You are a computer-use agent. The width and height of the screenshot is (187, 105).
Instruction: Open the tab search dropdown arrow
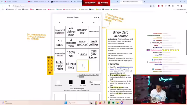(x=2, y=2)
